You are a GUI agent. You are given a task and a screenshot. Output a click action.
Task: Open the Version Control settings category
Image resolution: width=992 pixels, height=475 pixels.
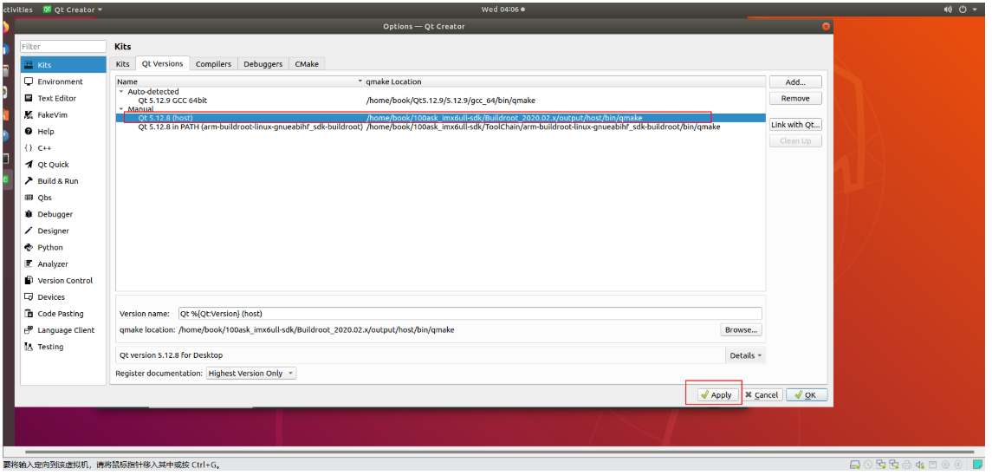(63, 280)
